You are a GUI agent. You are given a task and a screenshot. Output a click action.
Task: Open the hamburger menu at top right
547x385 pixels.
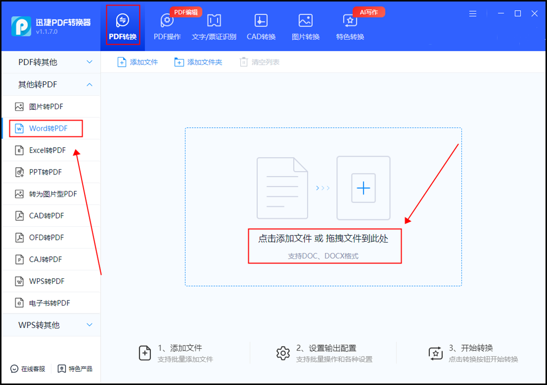coord(472,13)
